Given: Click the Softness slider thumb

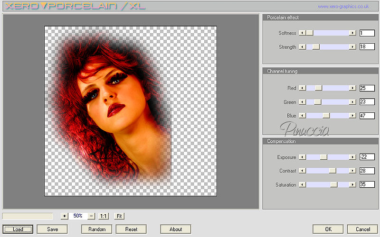Looking at the screenshot, I should pyautogui.click(x=310, y=33).
